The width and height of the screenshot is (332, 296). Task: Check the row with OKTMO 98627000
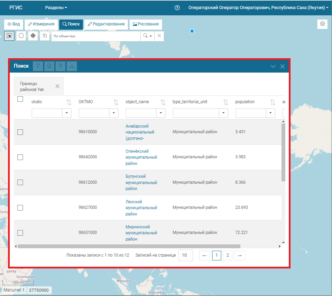pyautogui.click(x=20, y=207)
